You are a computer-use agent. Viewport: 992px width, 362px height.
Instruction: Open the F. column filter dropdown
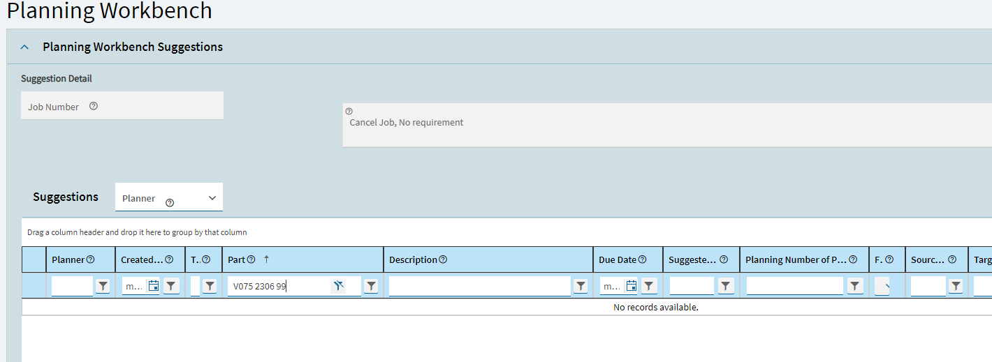click(x=882, y=286)
